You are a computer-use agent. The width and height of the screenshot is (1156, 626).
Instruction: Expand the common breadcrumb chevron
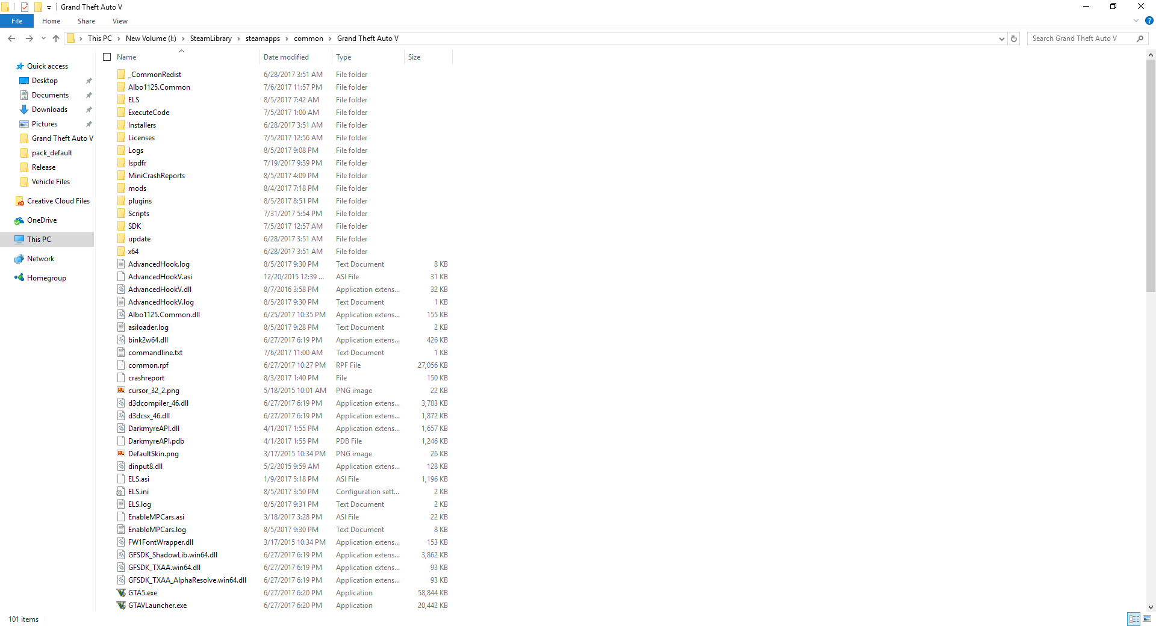click(x=330, y=39)
